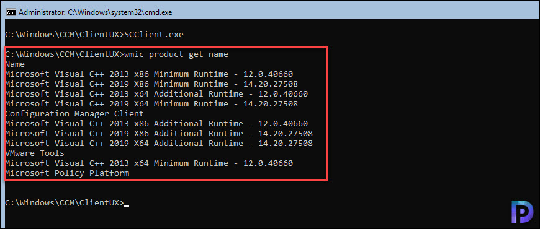
Task: Select the Visual C++ 2019 X64 Additional Runtime line
Action: pos(159,143)
